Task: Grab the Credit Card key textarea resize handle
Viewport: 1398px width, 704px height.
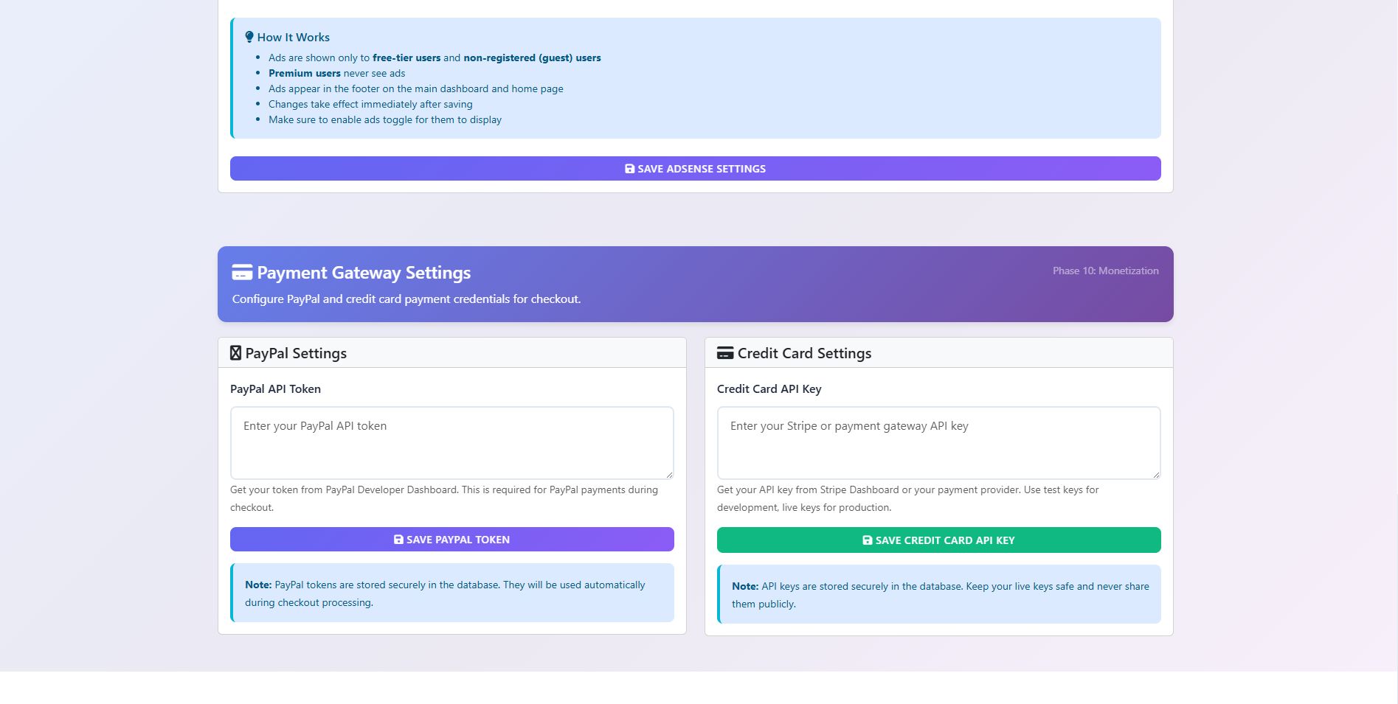Action: point(1156,475)
